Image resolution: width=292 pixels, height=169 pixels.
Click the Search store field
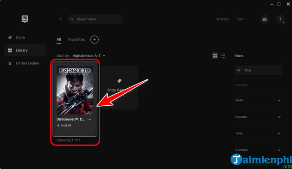95,19
